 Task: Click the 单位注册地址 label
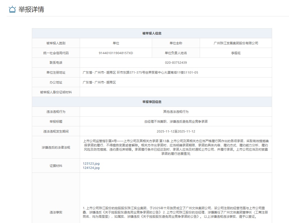coord(56,72)
